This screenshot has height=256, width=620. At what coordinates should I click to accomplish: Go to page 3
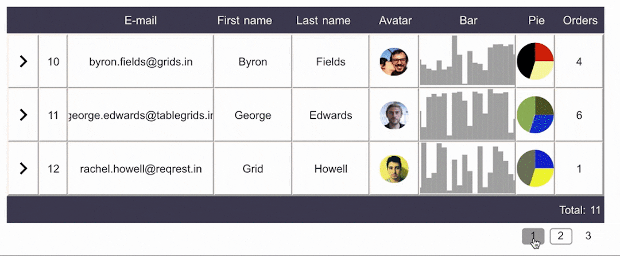click(x=588, y=236)
